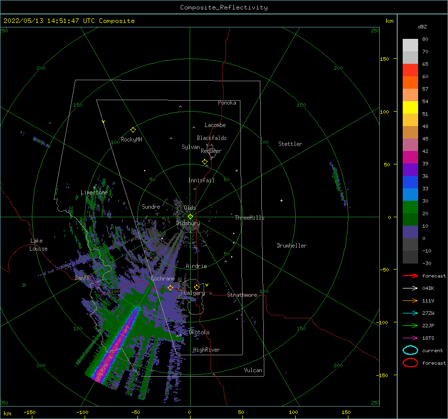Click the white 04DK arrow icon
The image size is (448, 419).
tap(410, 288)
